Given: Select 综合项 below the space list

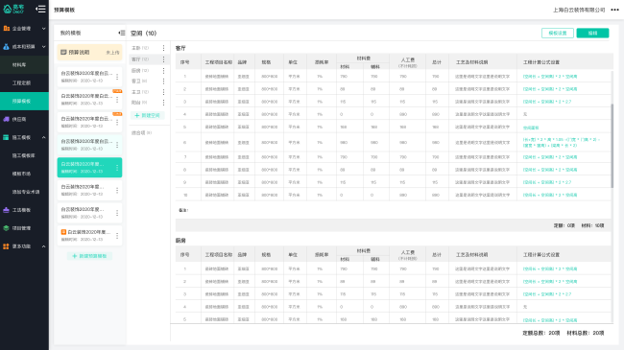Looking at the screenshot, I should click(141, 133).
